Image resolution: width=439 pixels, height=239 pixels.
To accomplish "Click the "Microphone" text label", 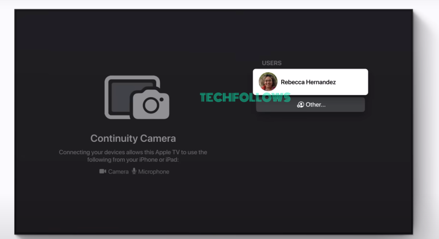I will click(154, 172).
